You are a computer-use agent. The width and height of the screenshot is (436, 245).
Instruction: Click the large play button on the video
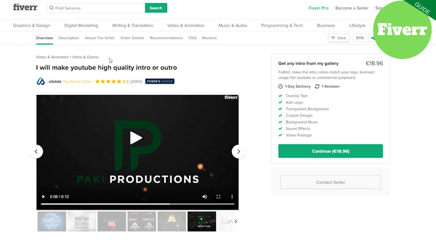point(136,138)
